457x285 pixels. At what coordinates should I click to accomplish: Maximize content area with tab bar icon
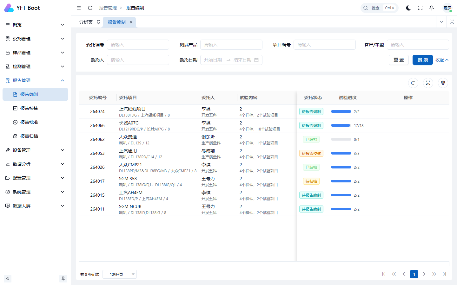pyautogui.click(x=452, y=22)
